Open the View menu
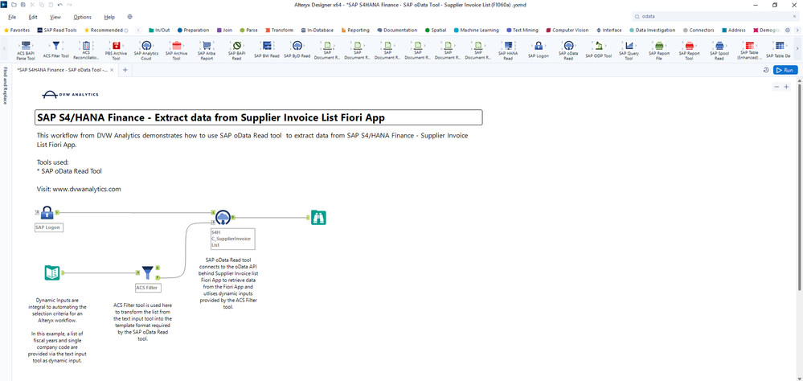 (x=55, y=17)
